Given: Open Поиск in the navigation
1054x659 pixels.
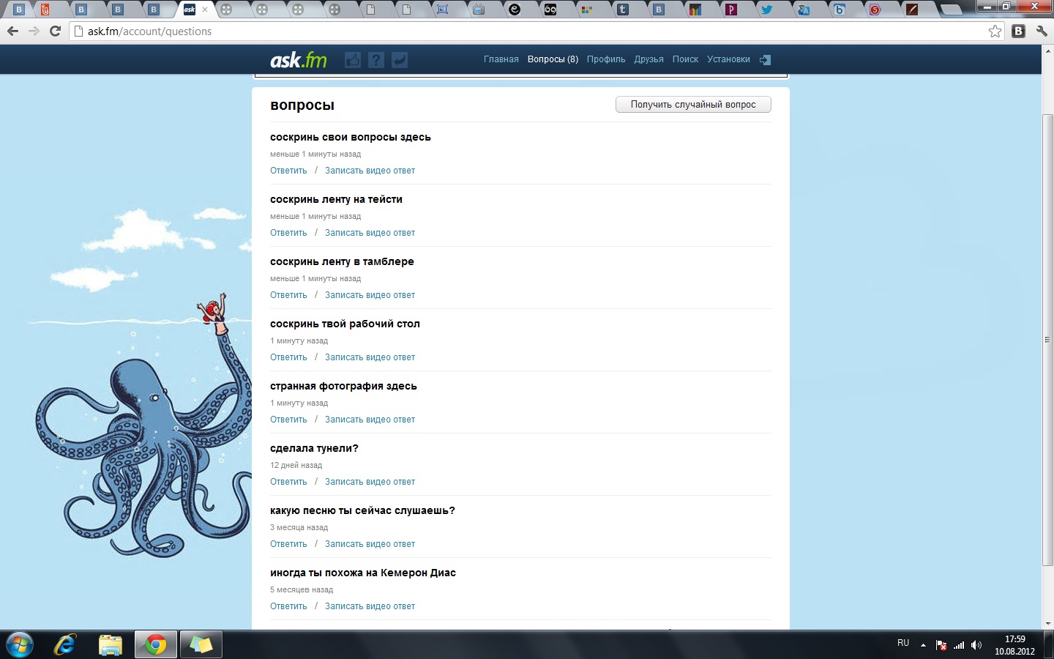Looking at the screenshot, I should pyautogui.click(x=685, y=59).
